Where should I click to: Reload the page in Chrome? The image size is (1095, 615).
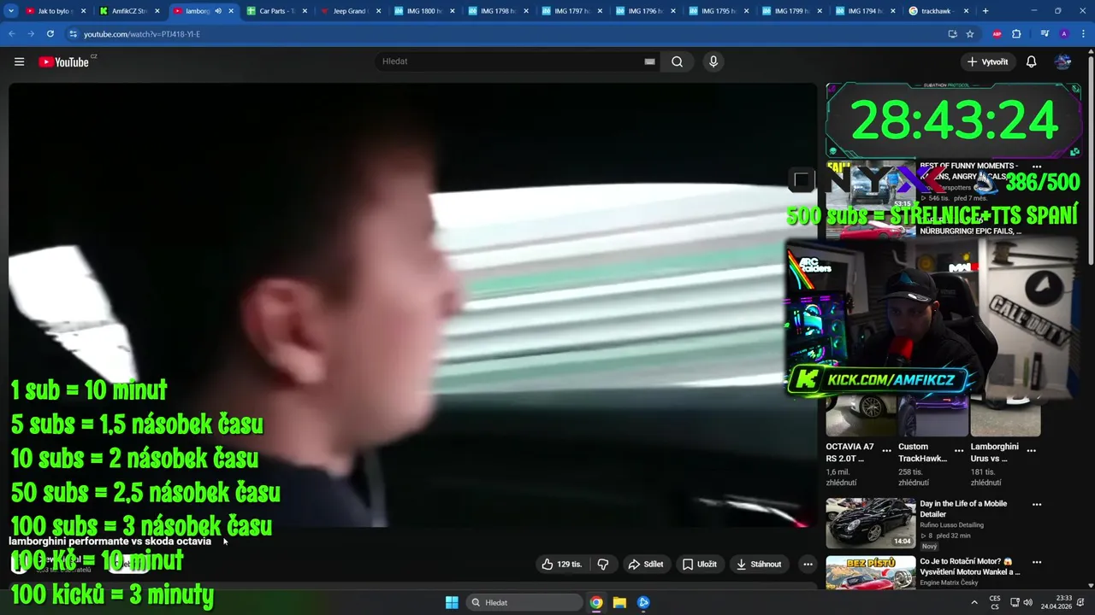tap(50, 34)
